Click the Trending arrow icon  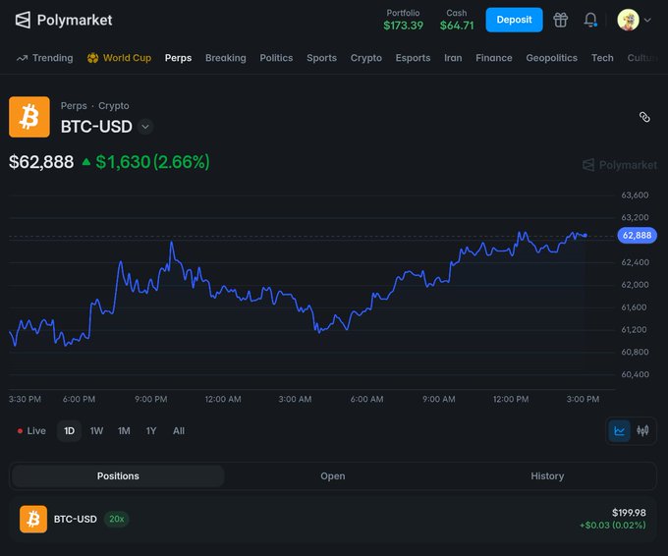coord(23,58)
